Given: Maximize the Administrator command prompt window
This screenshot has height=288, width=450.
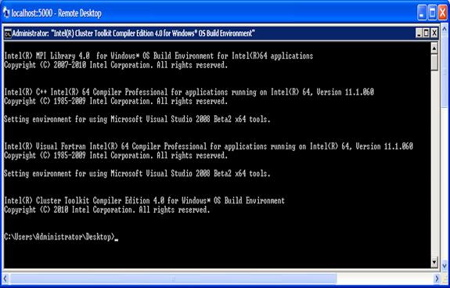Looking at the screenshot, I should pos(427,34).
